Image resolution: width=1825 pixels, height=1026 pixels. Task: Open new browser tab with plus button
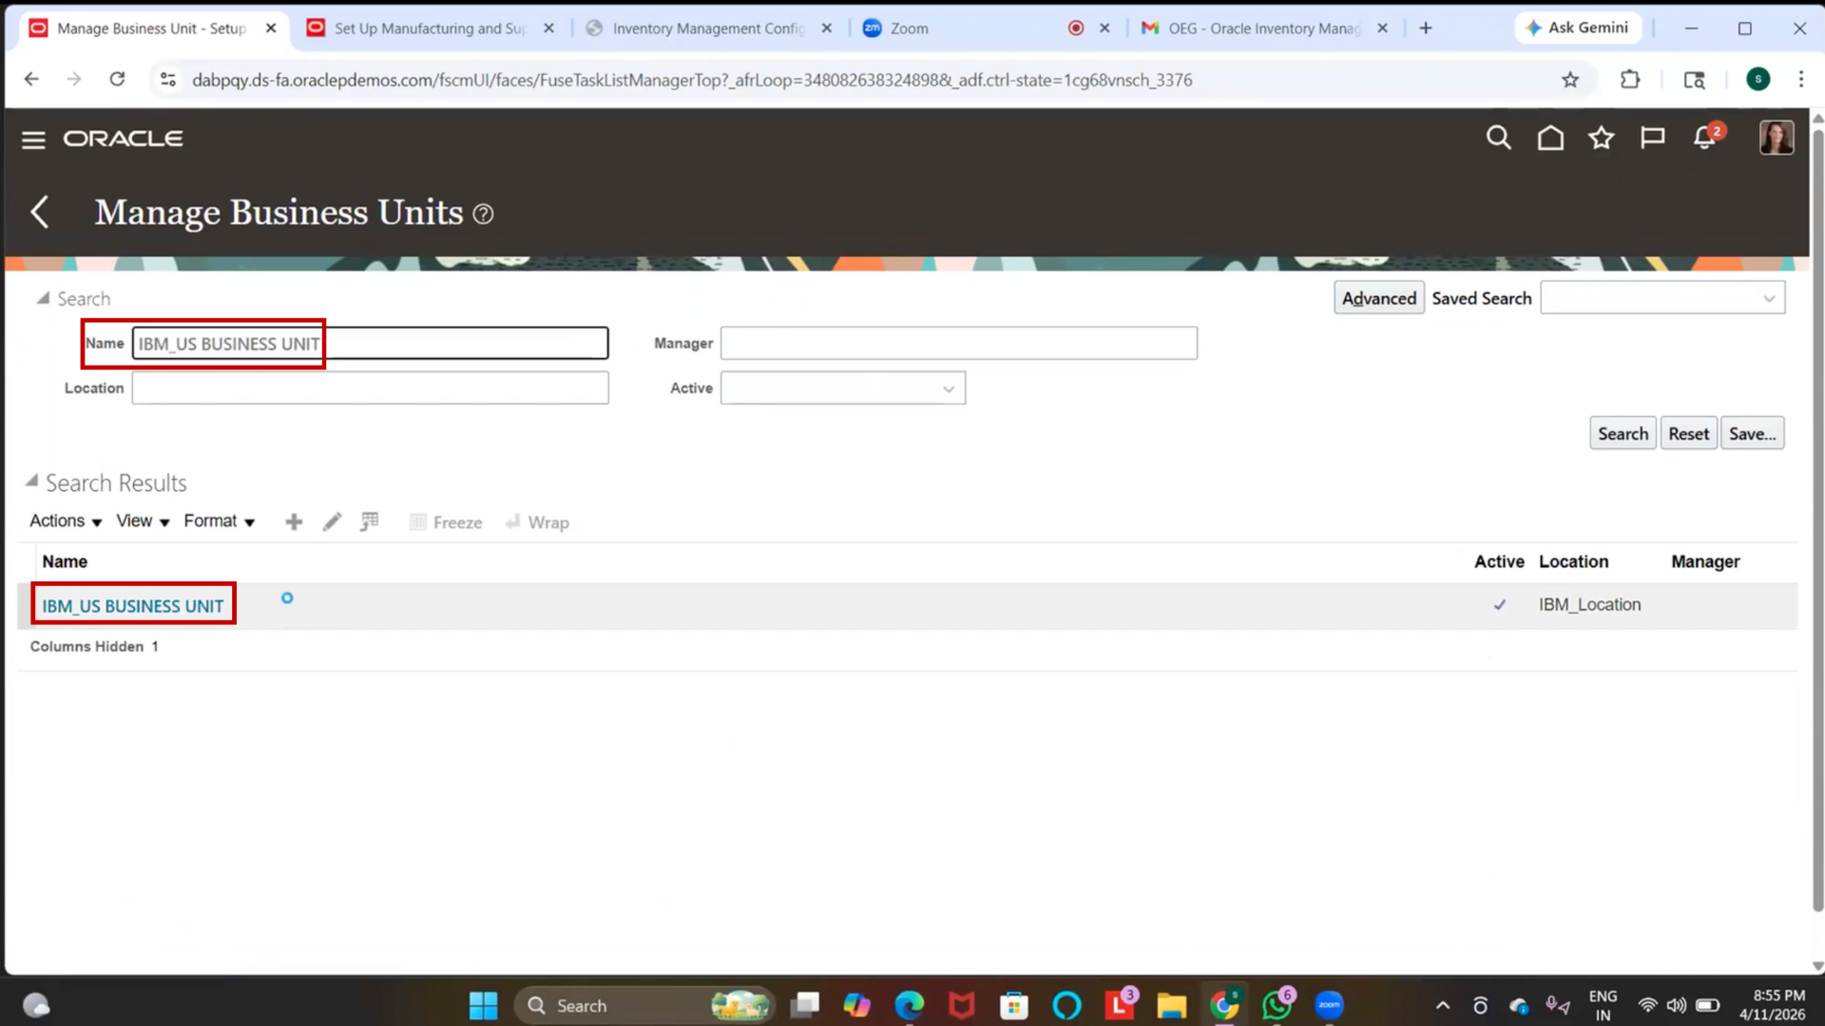pyautogui.click(x=1426, y=28)
